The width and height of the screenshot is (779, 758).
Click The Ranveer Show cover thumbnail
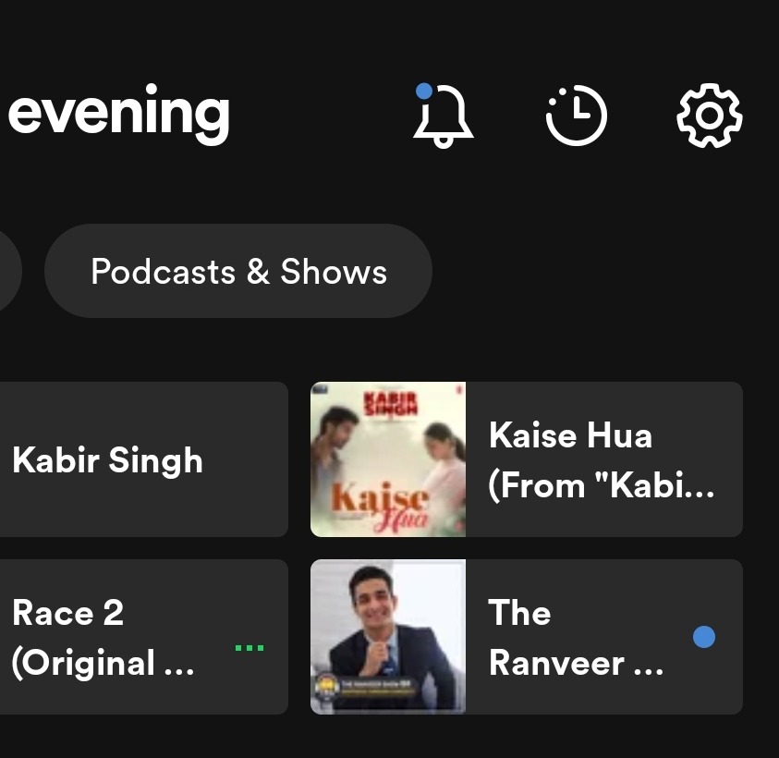point(388,637)
